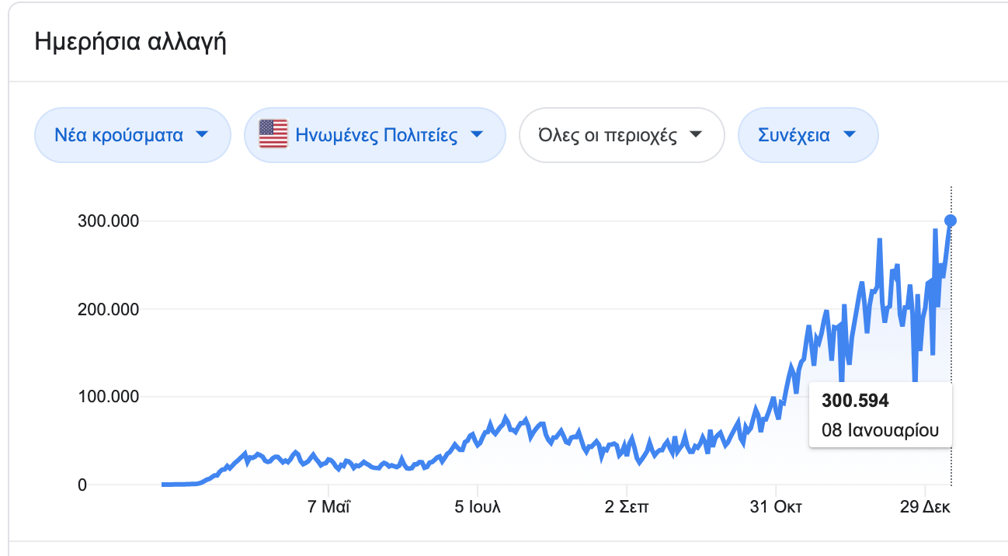Select the 7 Μαΐ axis date label
Viewport: 1008px width, 556px height.
[x=329, y=508]
